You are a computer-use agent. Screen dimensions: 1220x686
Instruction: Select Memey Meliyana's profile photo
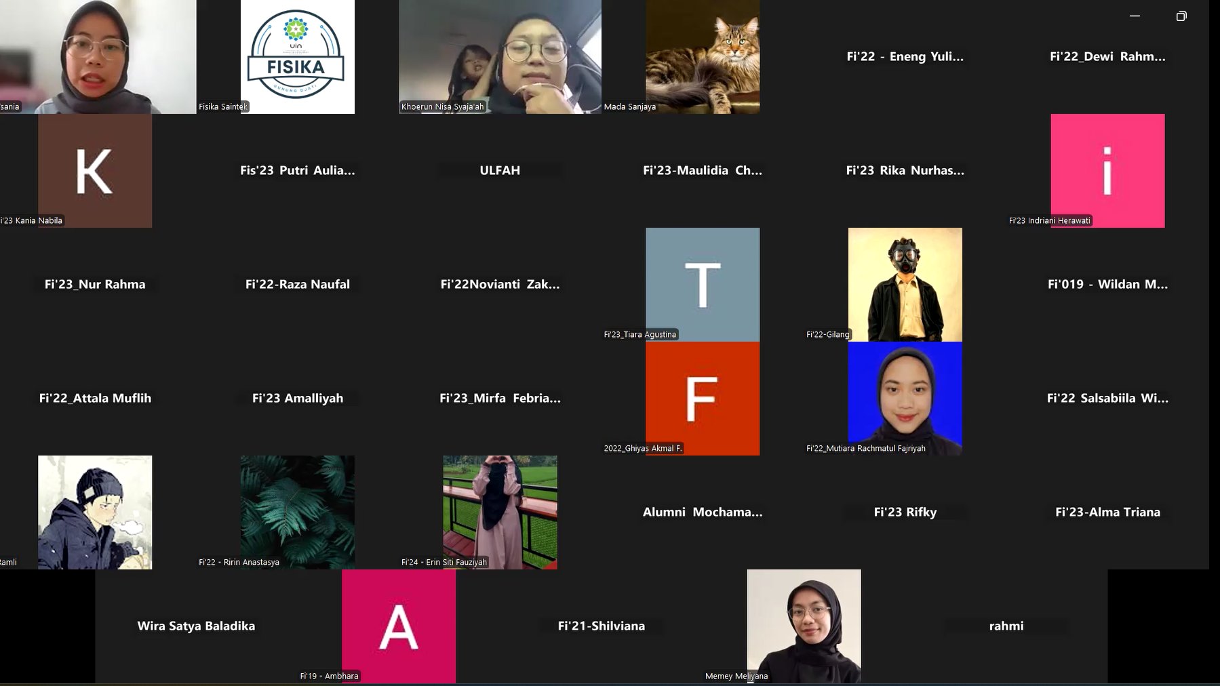click(x=804, y=626)
